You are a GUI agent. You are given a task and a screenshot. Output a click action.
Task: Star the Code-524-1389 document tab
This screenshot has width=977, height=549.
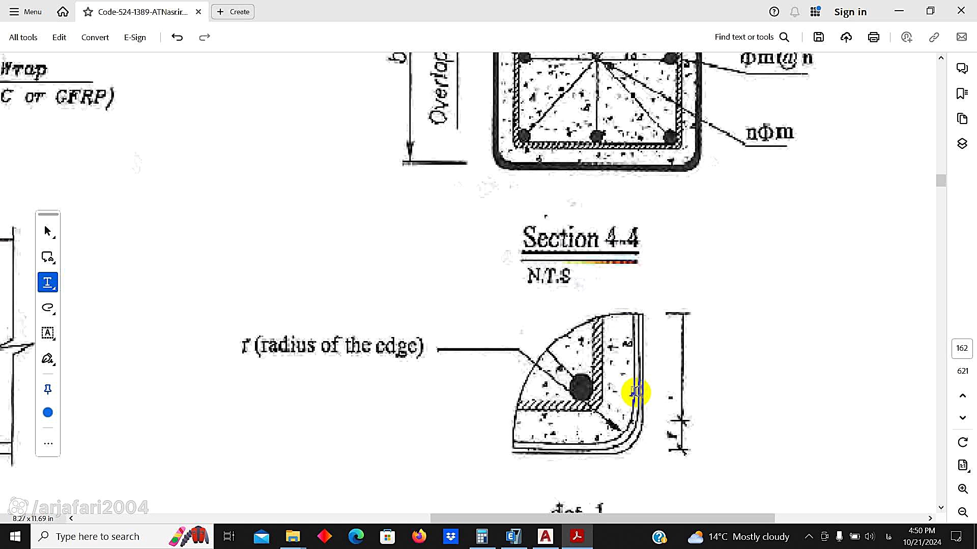pyautogui.click(x=88, y=12)
